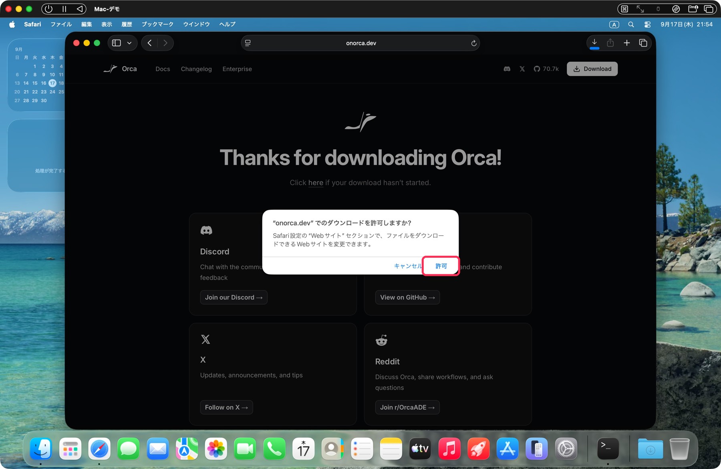Image resolution: width=721 pixels, height=469 pixels.
Task: Open Terminal in the Dock
Action: [x=608, y=449]
